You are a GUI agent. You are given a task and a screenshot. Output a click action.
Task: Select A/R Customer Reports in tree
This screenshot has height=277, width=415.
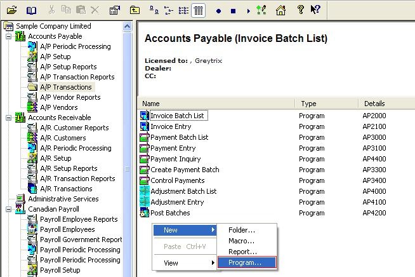74,128
